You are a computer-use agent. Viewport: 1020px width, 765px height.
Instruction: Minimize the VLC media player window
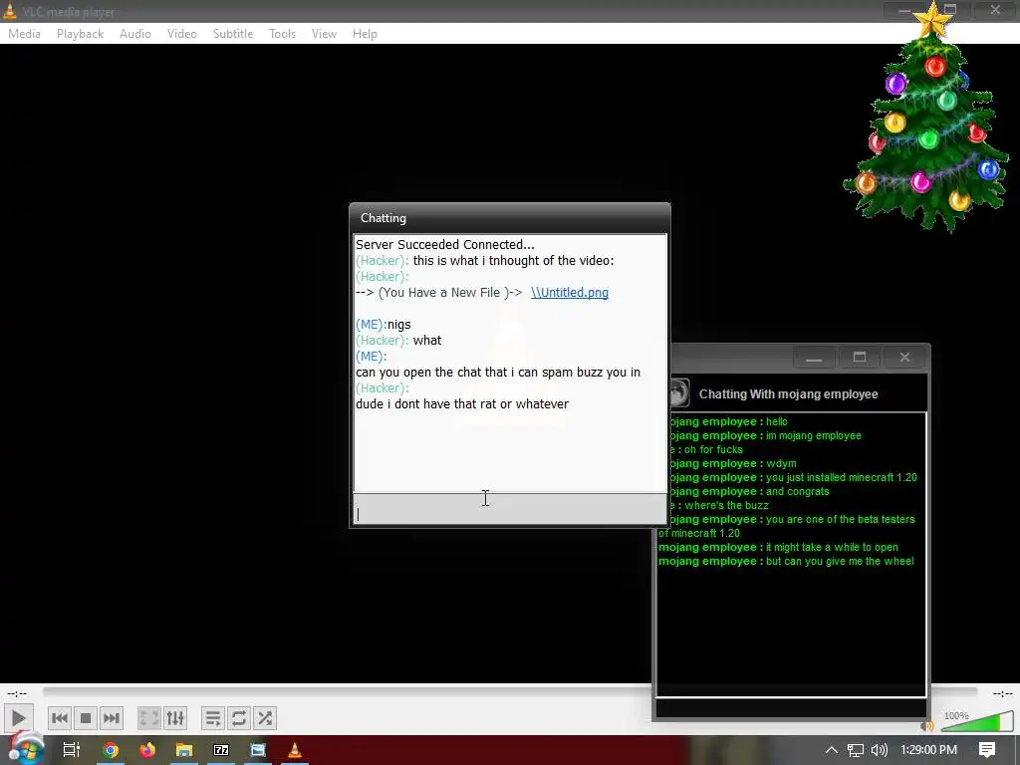point(904,10)
